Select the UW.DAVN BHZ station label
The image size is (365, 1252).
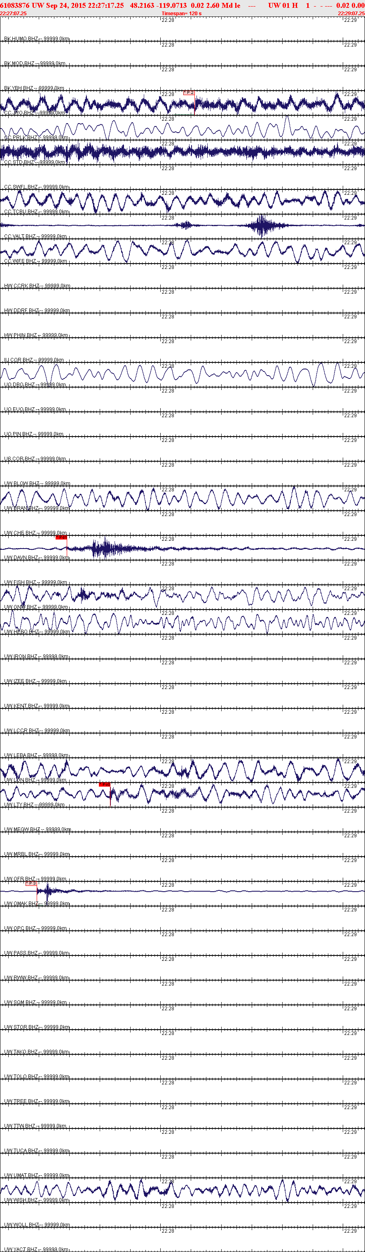point(36,558)
